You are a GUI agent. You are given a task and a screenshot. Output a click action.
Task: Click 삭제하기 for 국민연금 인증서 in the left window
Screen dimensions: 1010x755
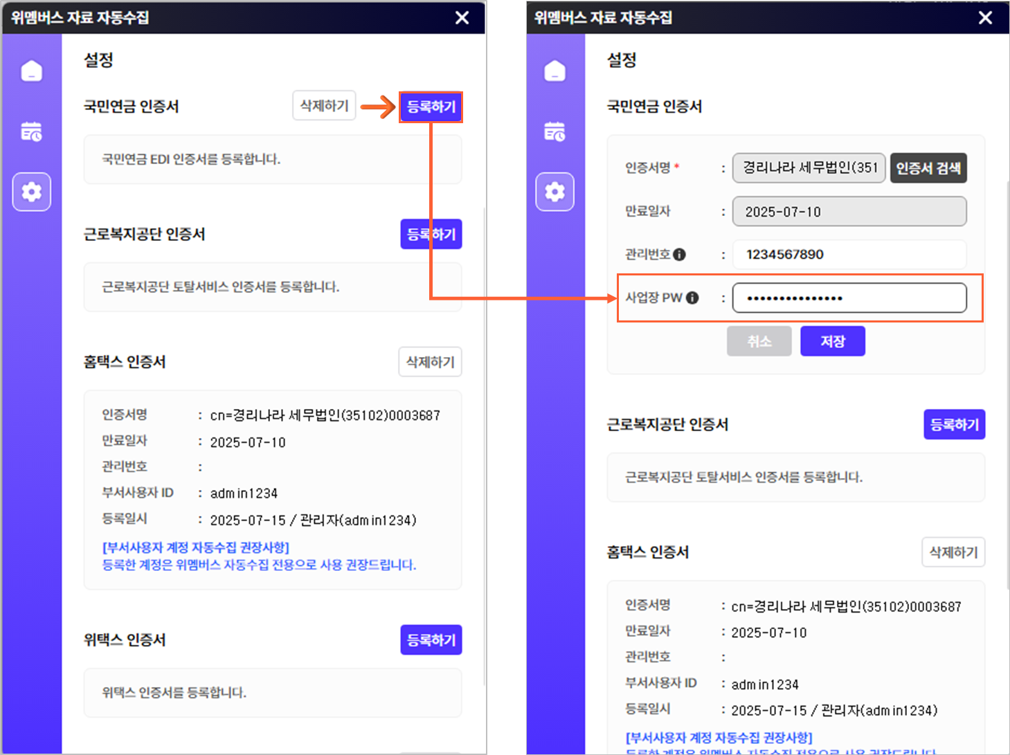point(324,106)
